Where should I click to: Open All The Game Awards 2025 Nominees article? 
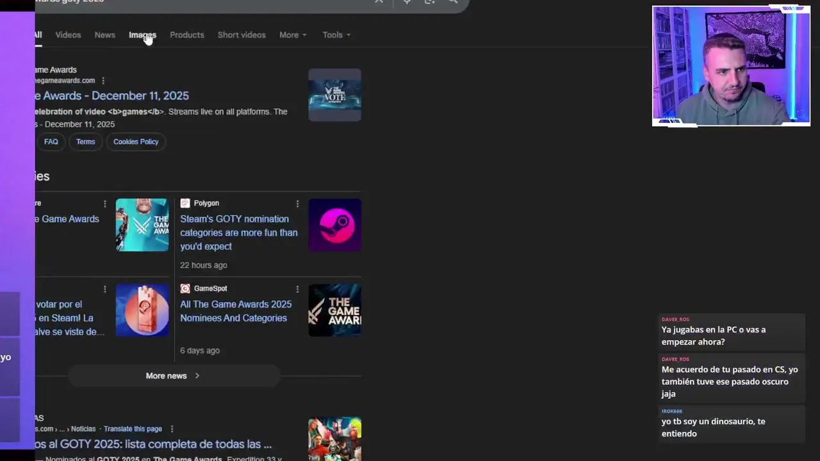click(x=236, y=311)
